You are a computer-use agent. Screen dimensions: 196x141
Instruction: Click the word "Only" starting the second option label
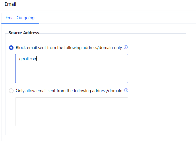[20, 91]
